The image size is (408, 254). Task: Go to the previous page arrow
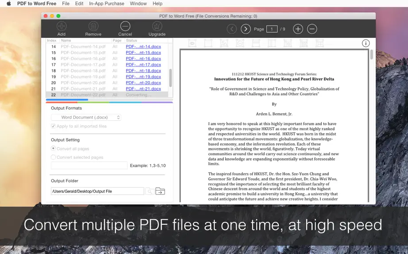pyautogui.click(x=231, y=29)
